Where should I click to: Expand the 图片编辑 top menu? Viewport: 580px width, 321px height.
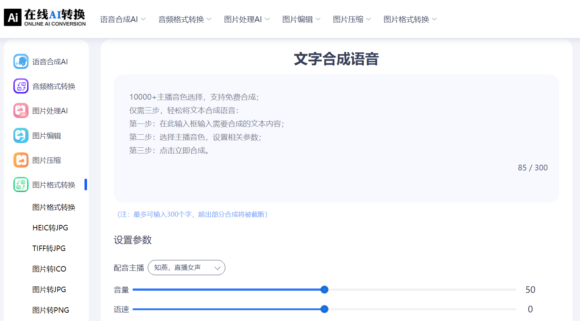pyautogui.click(x=301, y=19)
